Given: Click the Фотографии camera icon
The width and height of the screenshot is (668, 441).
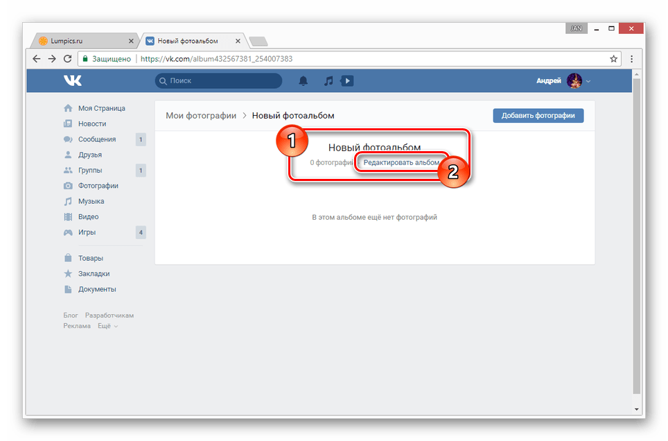Looking at the screenshot, I should [x=68, y=186].
